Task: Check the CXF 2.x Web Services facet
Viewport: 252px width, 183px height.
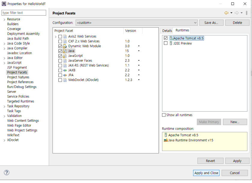Action: click(60, 41)
